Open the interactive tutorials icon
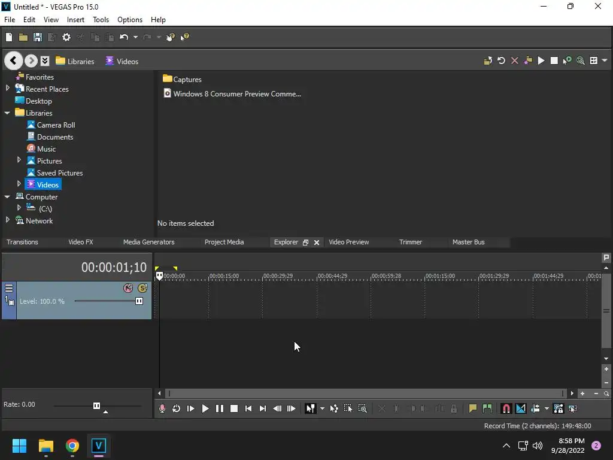The width and height of the screenshot is (613, 460). 170,37
